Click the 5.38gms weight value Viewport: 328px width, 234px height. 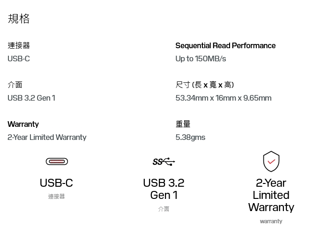tap(190, 137)
